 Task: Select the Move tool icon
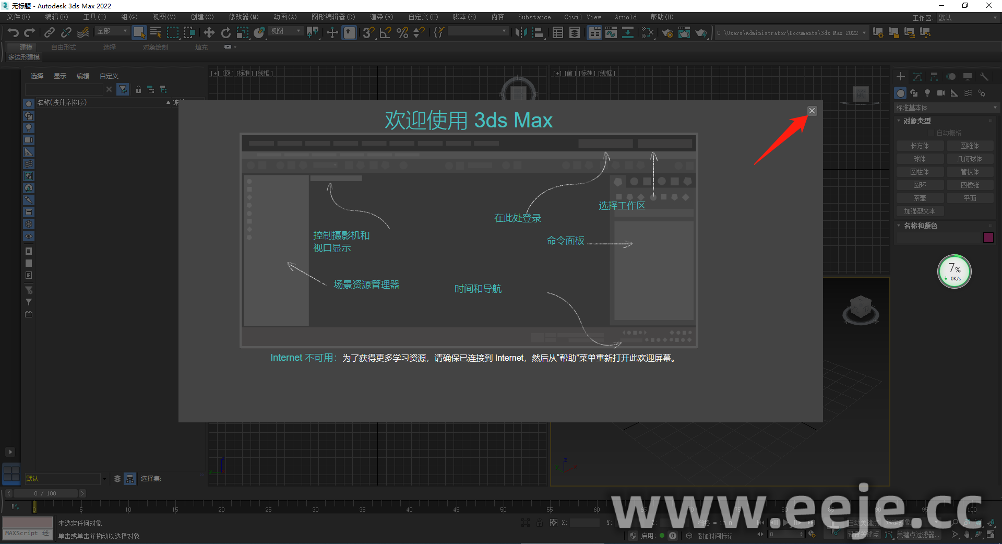(209, 33)
